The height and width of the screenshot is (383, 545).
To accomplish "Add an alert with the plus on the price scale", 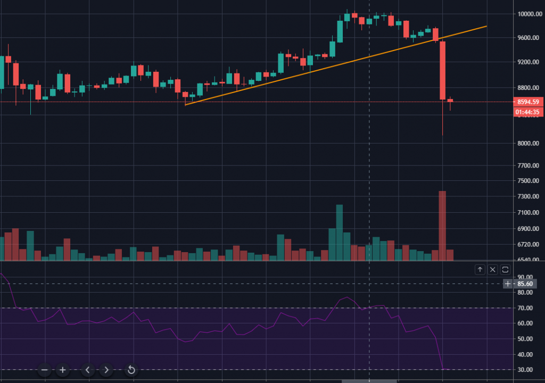I will click(x=508, y=284).
